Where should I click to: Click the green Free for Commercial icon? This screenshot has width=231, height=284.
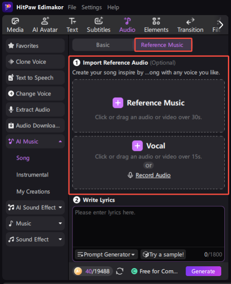click(x=134, y=271)
